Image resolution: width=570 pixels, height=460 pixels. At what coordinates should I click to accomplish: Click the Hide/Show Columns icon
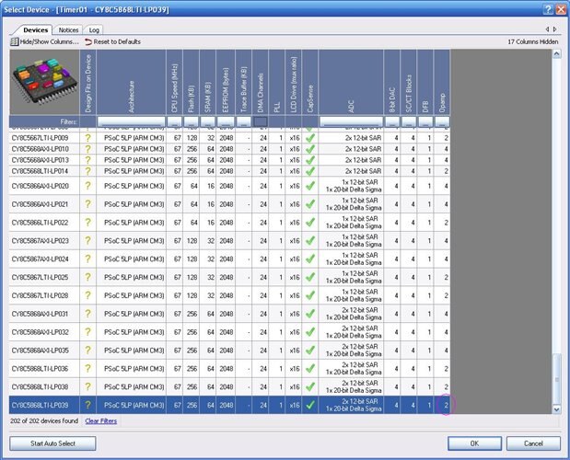pos(15,41)
